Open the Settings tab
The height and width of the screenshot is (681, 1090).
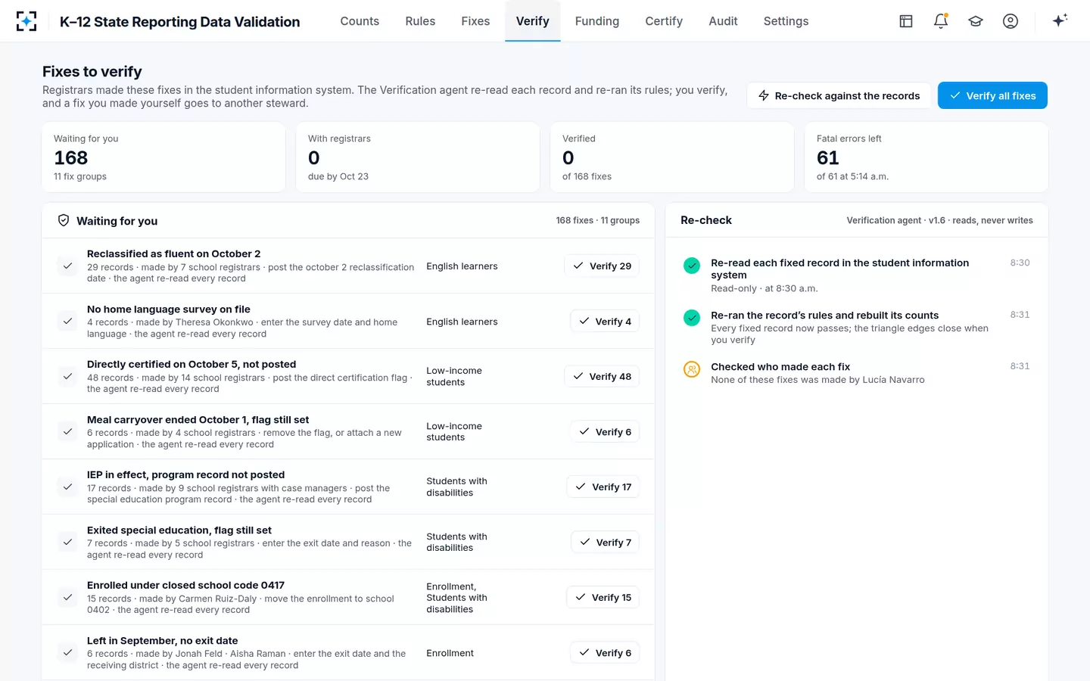click(x=786, y=21)
